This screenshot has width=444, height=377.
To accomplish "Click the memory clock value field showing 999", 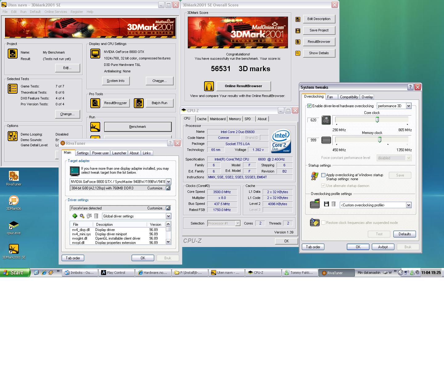I will point(313,140).
